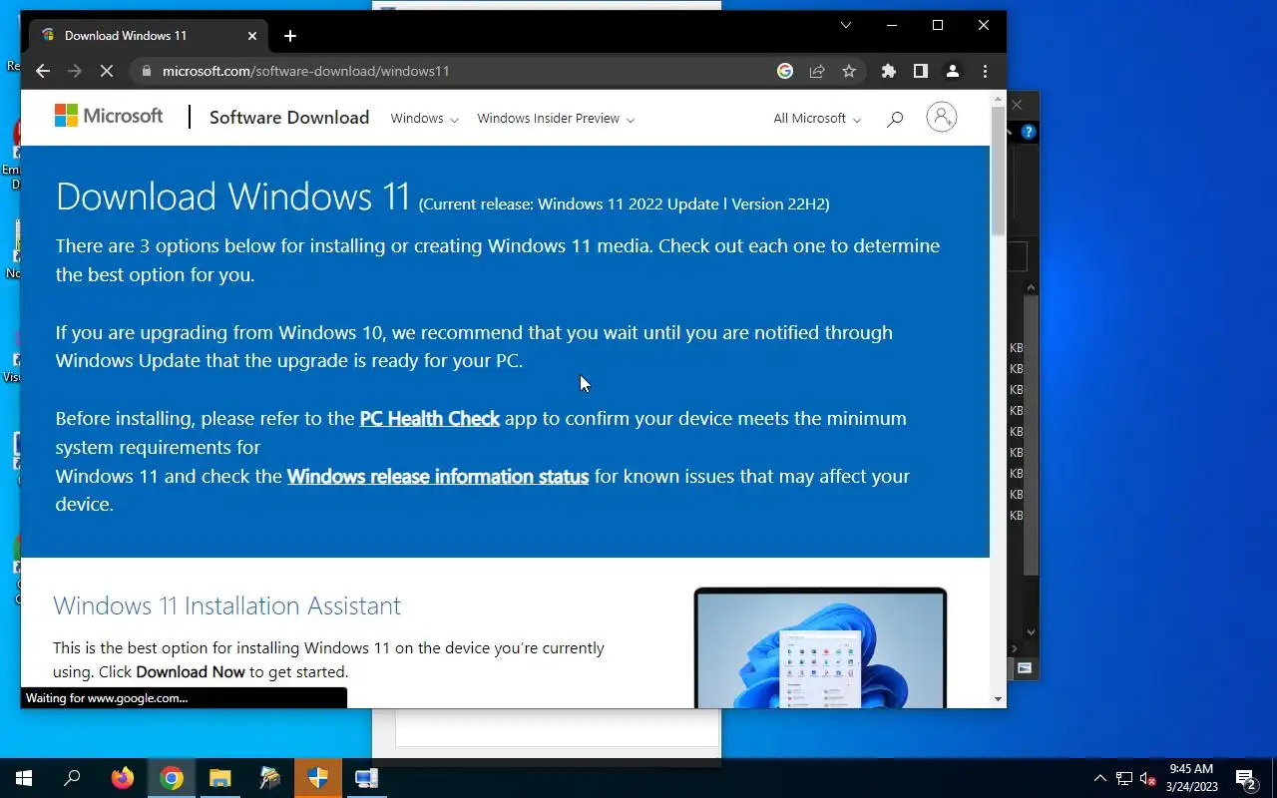Open the computer monitor app in the taskbar
The height and width of the screenshot is (798, 1277).
click(367, 778)
